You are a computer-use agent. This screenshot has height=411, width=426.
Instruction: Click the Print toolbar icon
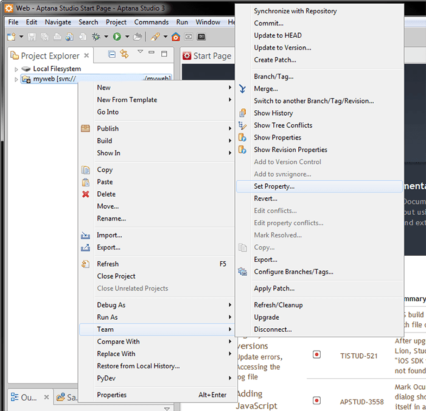[57, 37]
